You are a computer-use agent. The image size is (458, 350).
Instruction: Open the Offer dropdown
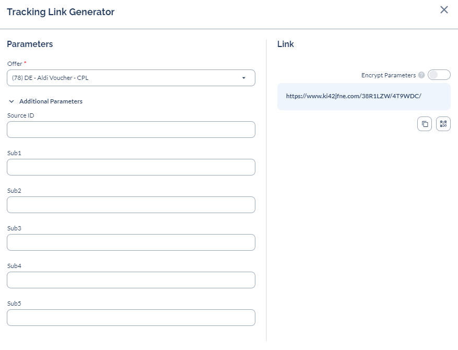point(131,78)
